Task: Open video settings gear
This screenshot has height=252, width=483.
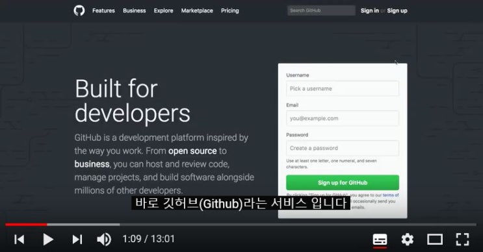Action: [407, 240]
